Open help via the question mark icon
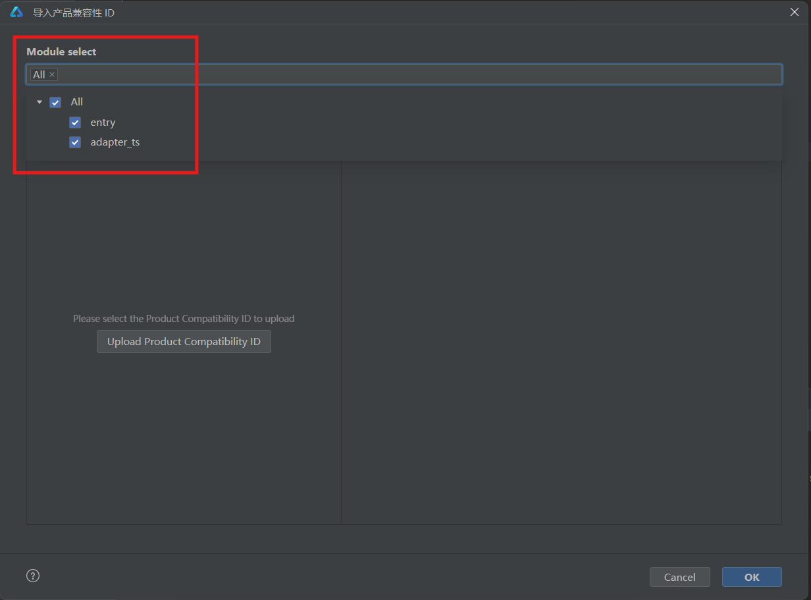 coord(33,576)
